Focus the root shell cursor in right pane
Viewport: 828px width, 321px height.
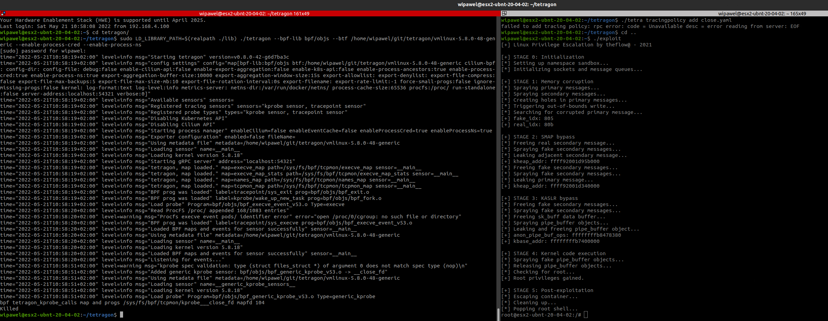(x=586, y=315)
